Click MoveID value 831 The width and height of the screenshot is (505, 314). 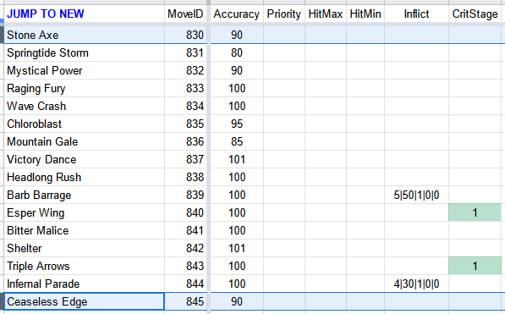(195, 52)
